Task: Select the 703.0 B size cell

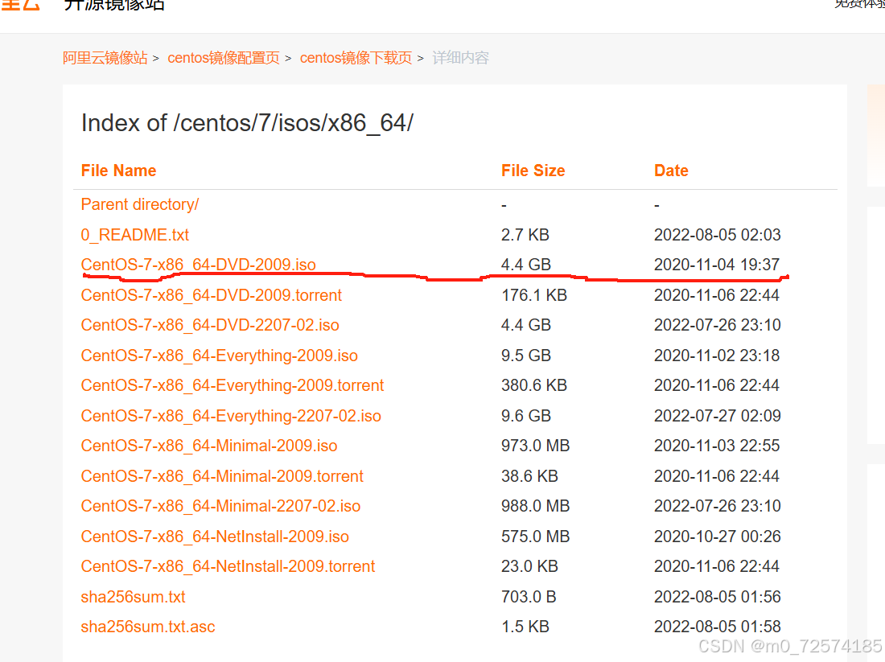Action: 529,597
